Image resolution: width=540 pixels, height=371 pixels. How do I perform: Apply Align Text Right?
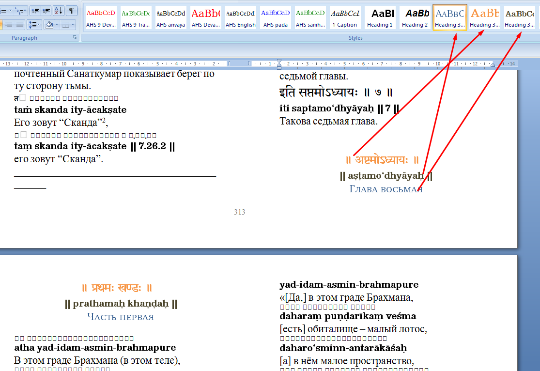pyautogui.click(x=9, y=24)
